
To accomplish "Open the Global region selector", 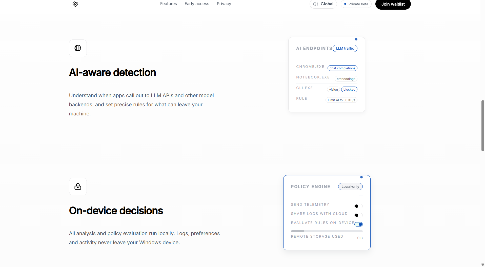I will [x=323, y=4].
